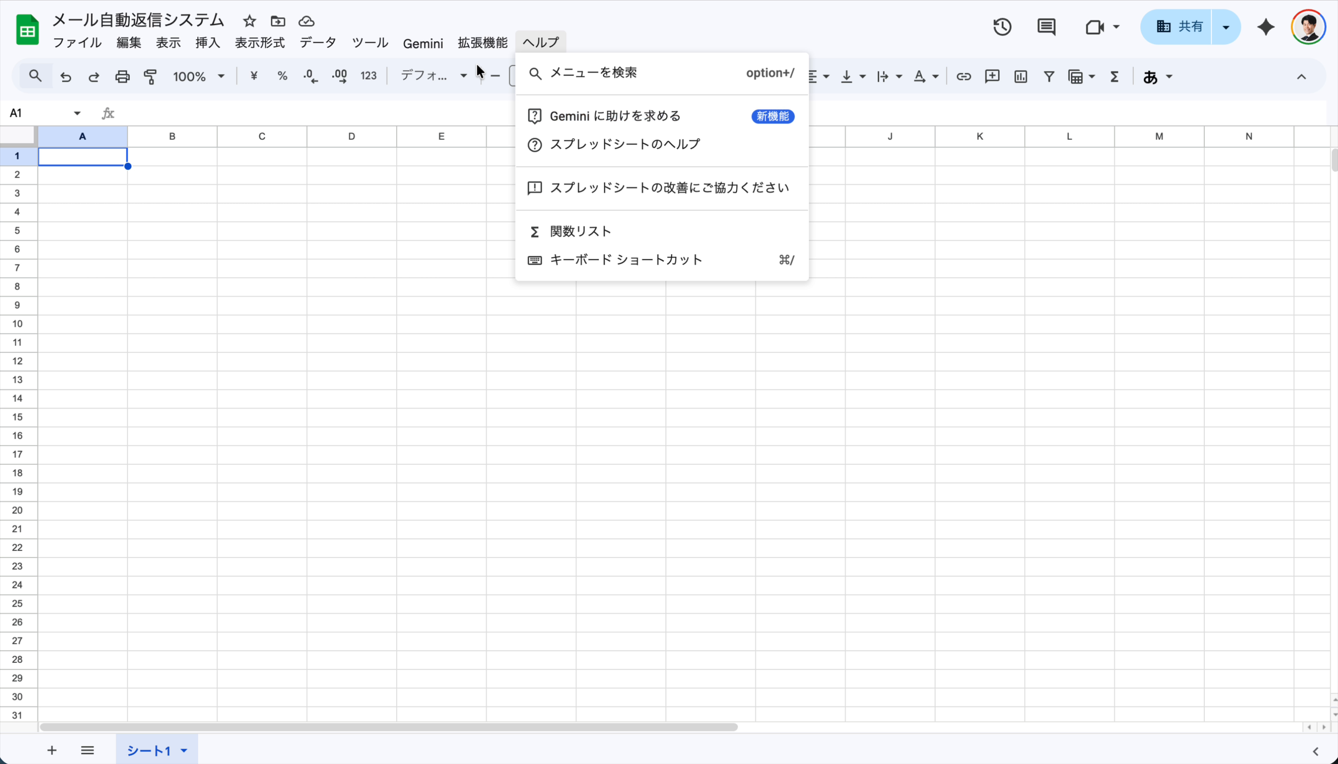Screen dimensions: 1338x764
Task: Click the 共有 share button
Action: 1179,27
